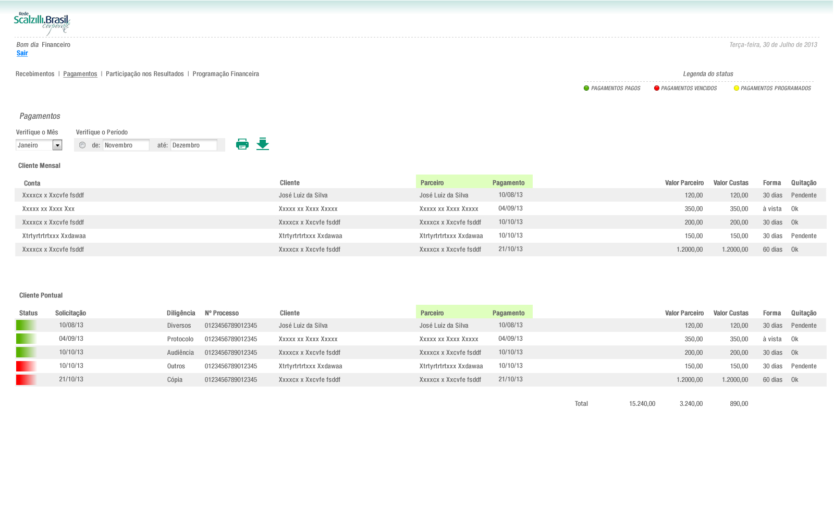Click the red Pagamentos Vencidos legend dot
Image resolution: width=834 pixels, height=521 pixels.
657,88
